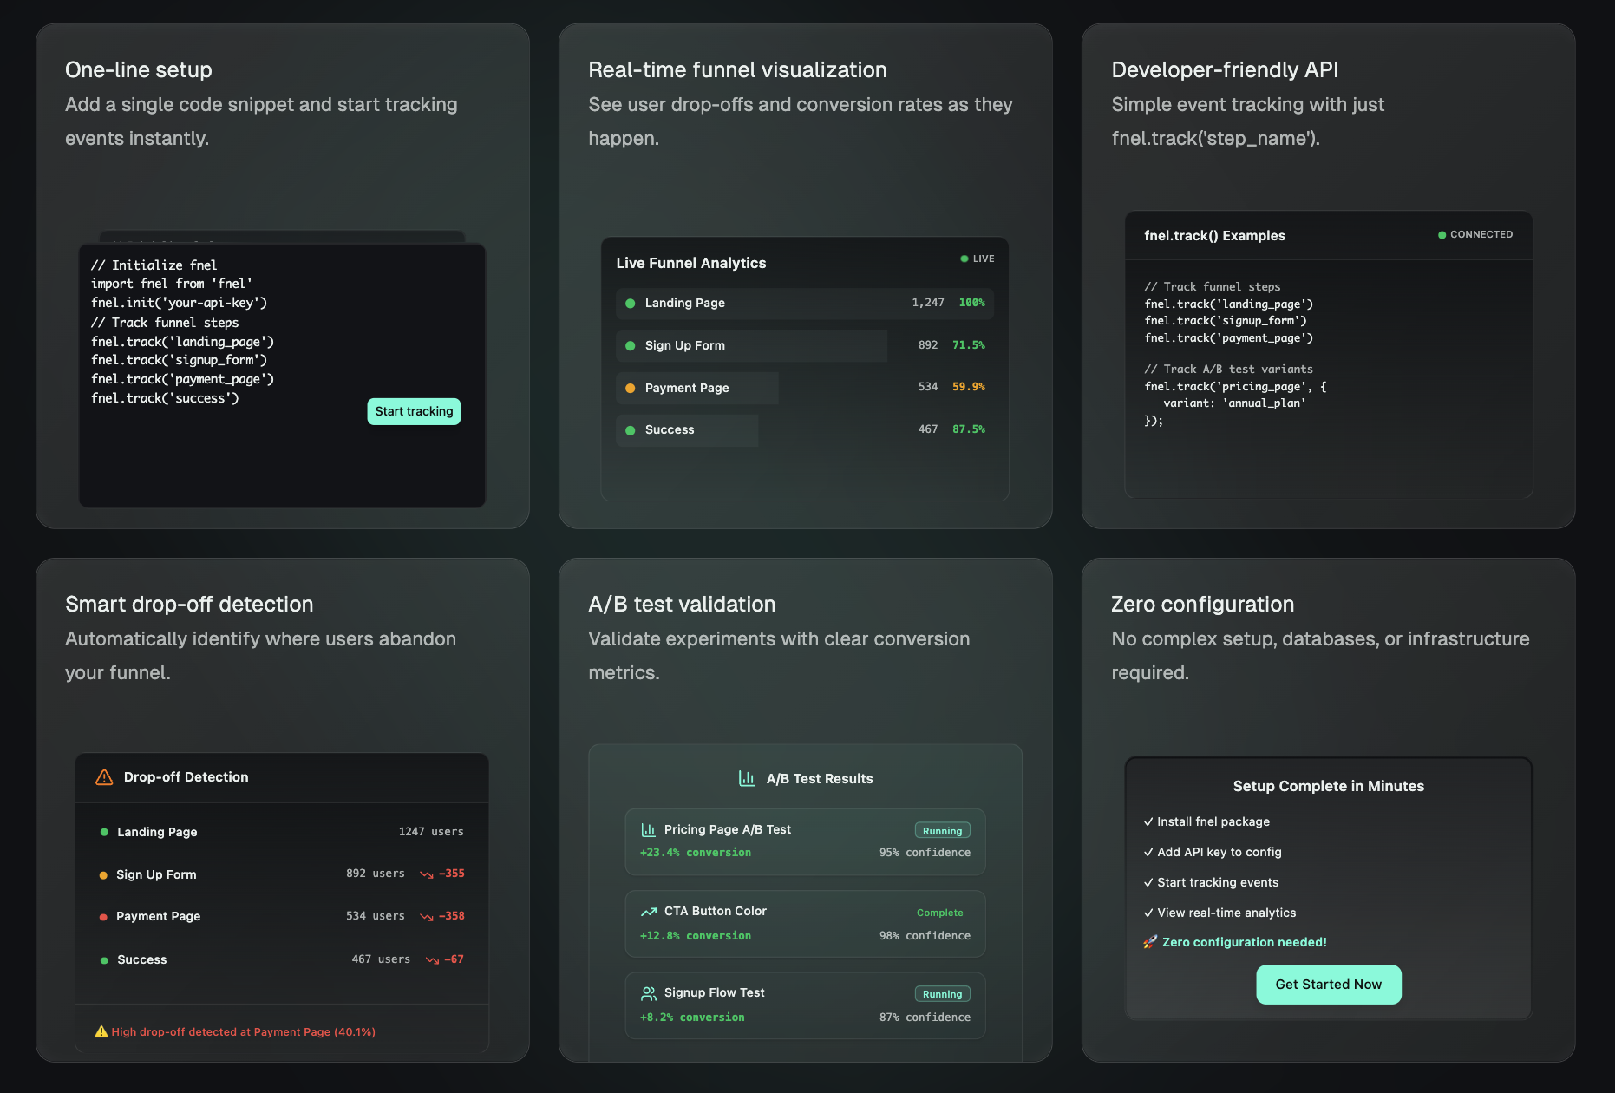Click the Start tracking button

tap(414, 411)
